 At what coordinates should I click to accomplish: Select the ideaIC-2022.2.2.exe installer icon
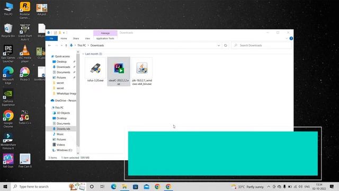pos(119,68)
